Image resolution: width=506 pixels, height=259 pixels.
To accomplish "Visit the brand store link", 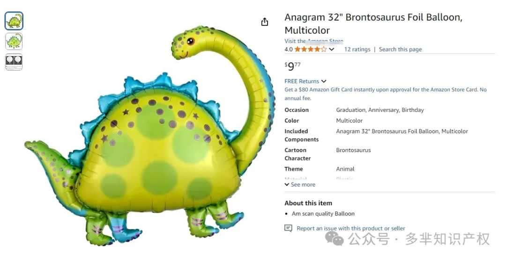I will (x=313, y=41).
